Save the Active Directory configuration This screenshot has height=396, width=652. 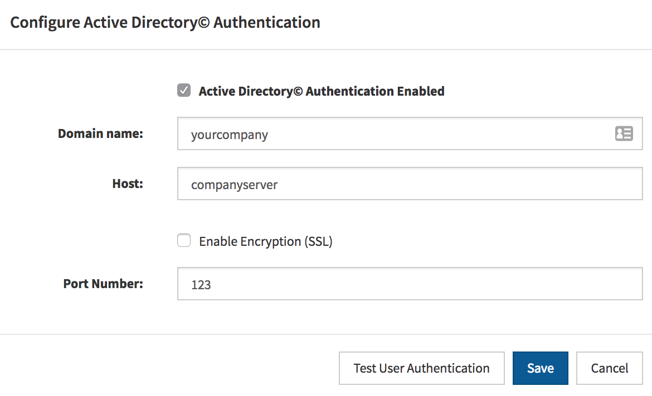click(540, 368)
